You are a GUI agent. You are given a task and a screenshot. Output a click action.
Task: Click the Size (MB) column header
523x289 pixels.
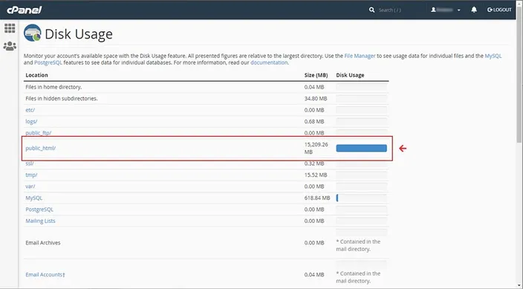316,75
